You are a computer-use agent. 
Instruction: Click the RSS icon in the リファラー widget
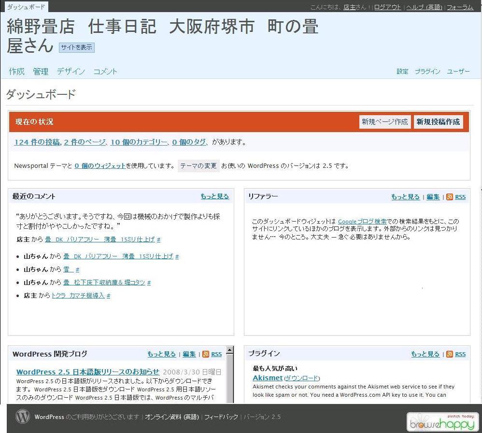point(450,197)
